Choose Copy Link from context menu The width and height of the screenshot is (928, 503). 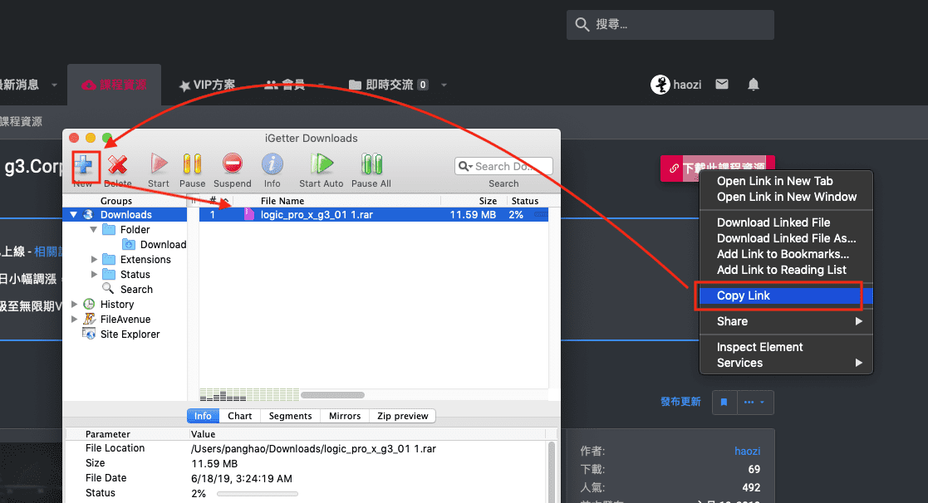click(744, 296)
